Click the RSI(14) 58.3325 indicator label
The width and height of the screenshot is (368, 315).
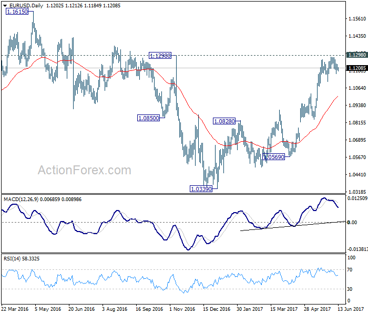point(22,259)
